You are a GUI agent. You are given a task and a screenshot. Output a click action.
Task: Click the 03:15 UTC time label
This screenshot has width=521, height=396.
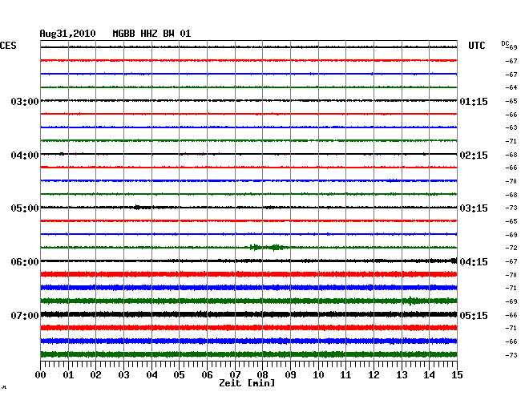pos(474,208)
